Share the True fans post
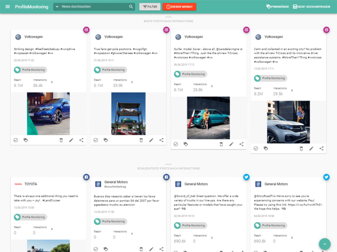The height and width of the screenshot is (252, 337). pyautogui.click(x=161, y=140)
